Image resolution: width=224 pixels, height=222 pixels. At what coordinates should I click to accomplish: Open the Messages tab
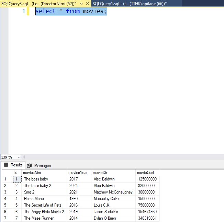click(x=39, y=165)
